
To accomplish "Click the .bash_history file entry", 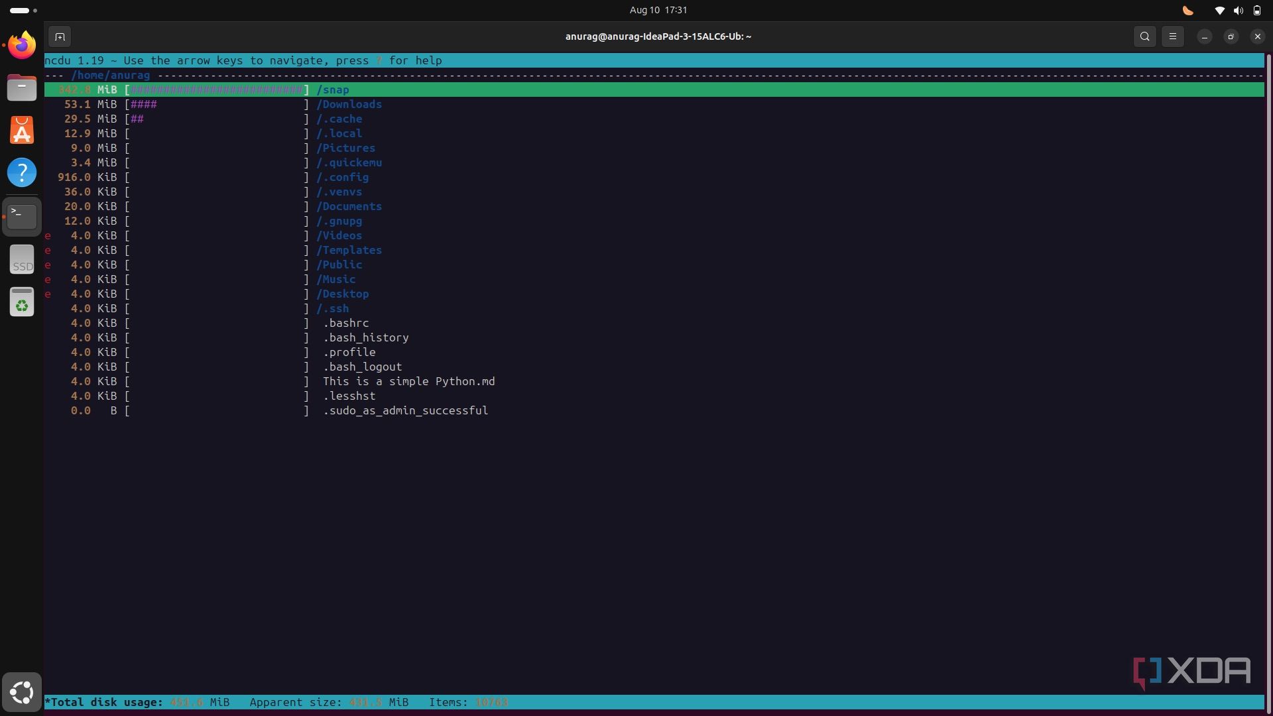I will (366, 337).
